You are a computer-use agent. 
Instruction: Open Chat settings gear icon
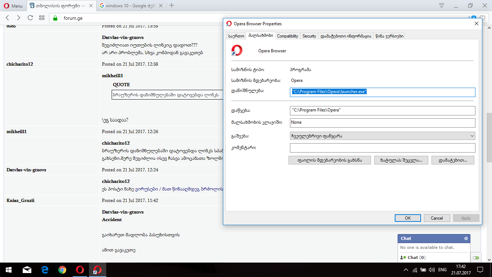tap(466, 238)
